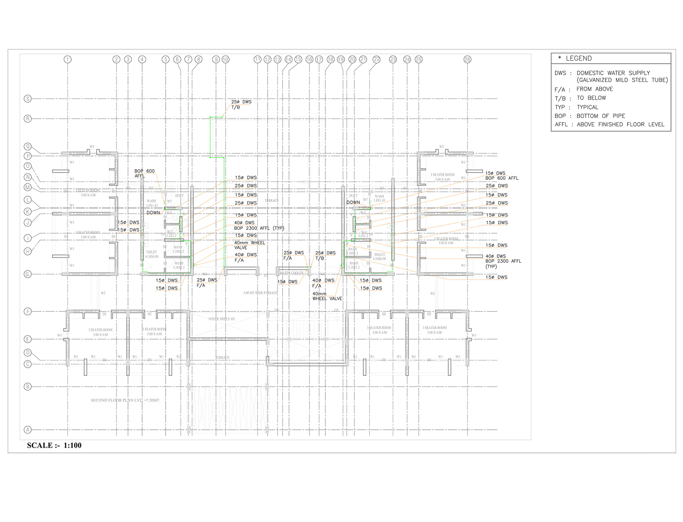Select row grid bubble G
683x522 pixels.
[28, 274]
